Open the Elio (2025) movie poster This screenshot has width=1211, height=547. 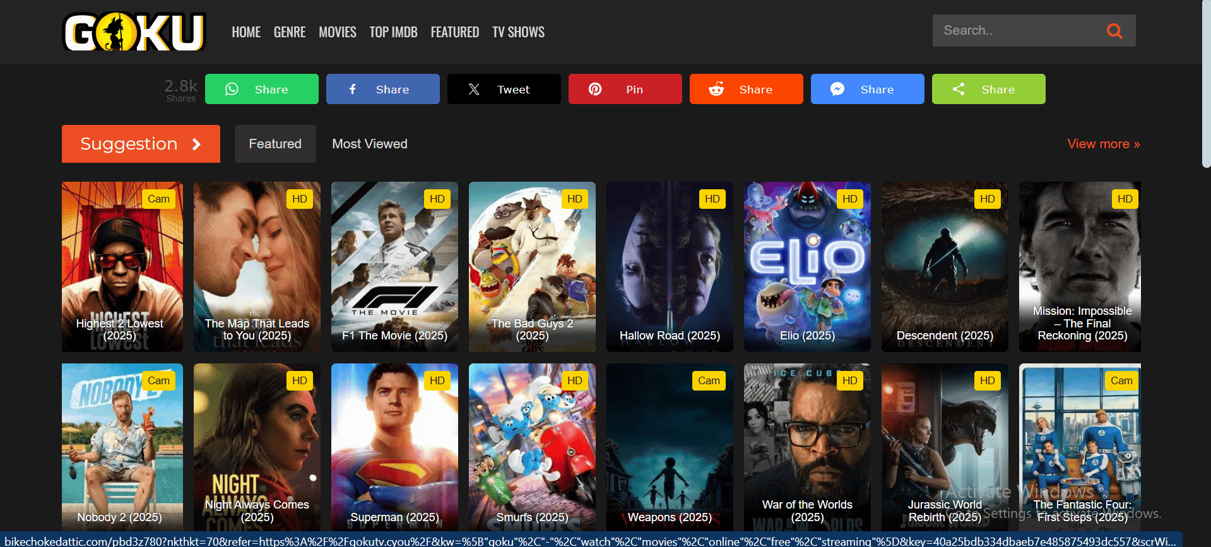point(807,266)
